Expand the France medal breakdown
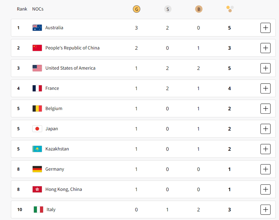The image size is (279, 220). click(x=265, y=88)
